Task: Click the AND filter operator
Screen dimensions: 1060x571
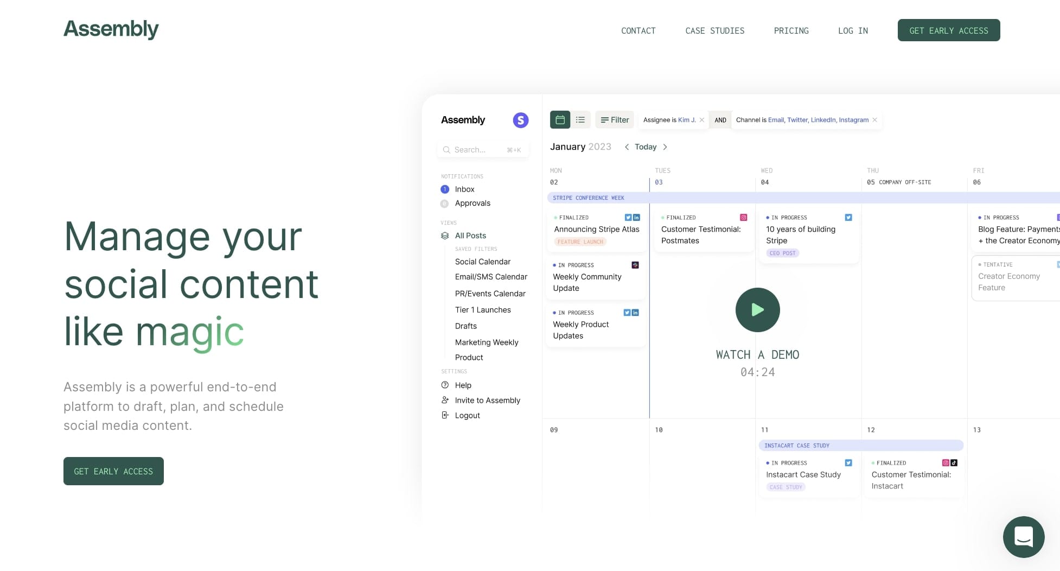Action: point(720,120)
